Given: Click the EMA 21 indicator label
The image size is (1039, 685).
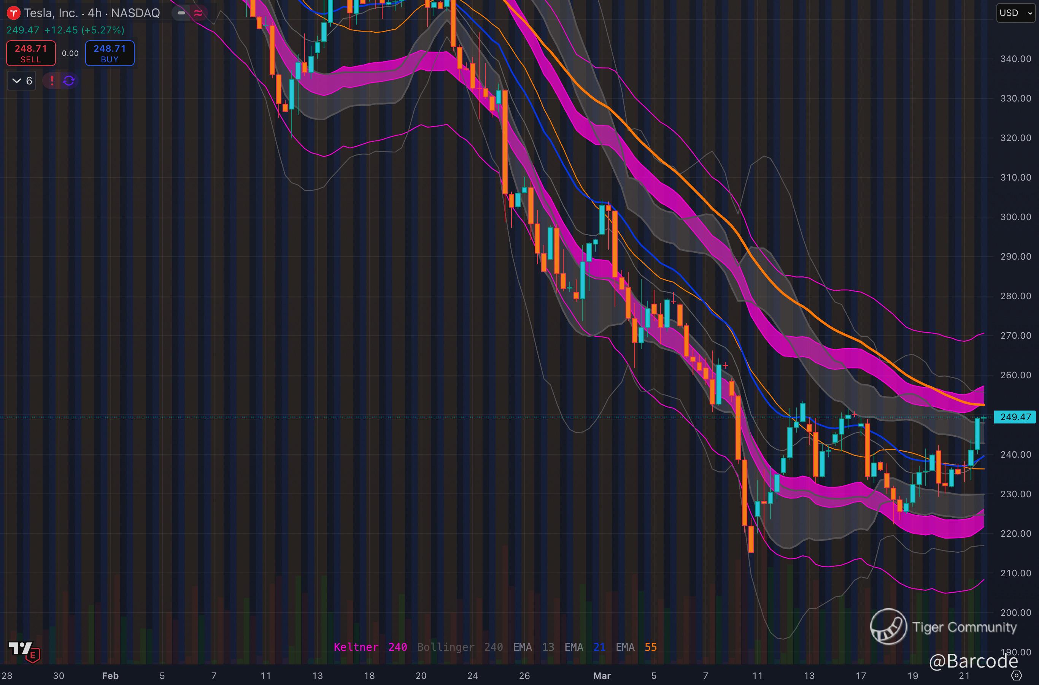Looking at the screenshot, I should [x=585, y=647].
